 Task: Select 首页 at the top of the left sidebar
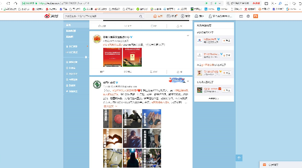tap(76, 25)
